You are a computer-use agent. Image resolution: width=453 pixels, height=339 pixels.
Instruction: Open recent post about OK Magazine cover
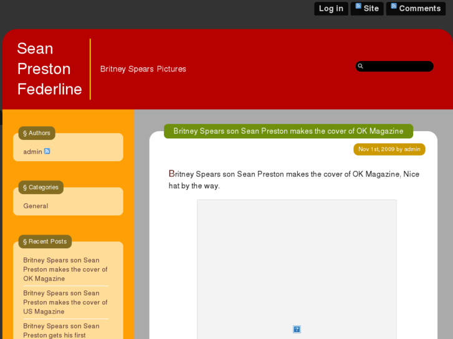pos(65,269)
